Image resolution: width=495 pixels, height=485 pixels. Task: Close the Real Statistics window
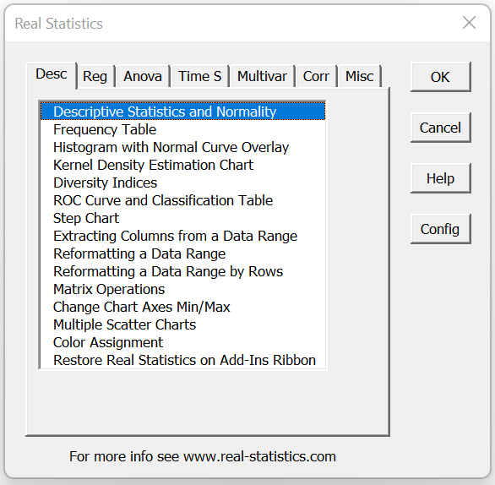pos(469,23)
